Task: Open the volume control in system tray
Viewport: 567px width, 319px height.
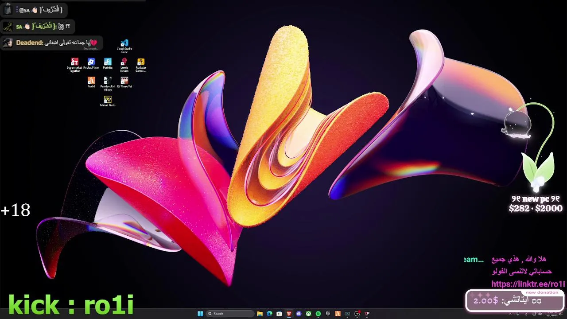Action: [x=540, y=314]
